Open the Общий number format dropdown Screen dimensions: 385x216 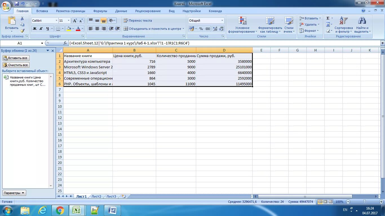click(x=222, y=21)
